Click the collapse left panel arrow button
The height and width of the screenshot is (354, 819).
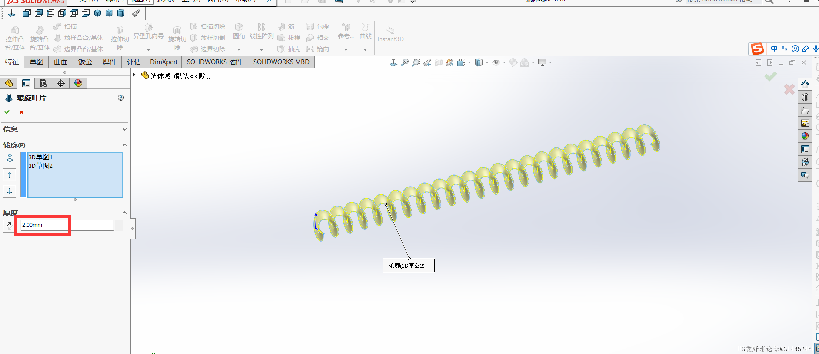coord(759,62)
